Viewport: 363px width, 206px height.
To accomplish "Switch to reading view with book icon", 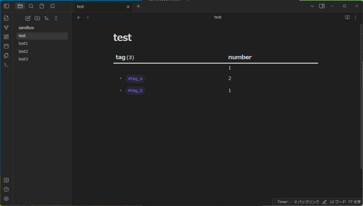I will pyautogui.click(x=347, y=17).
